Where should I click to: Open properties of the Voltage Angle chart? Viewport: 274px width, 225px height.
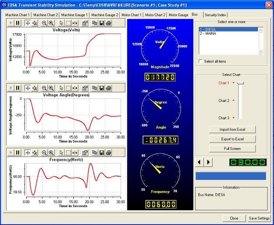[85, 88]
